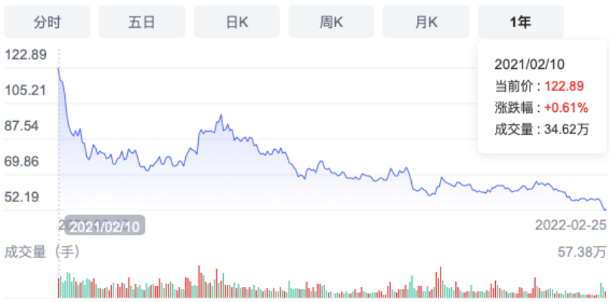Click the 122.89 top axis label

tap(25, 55)
